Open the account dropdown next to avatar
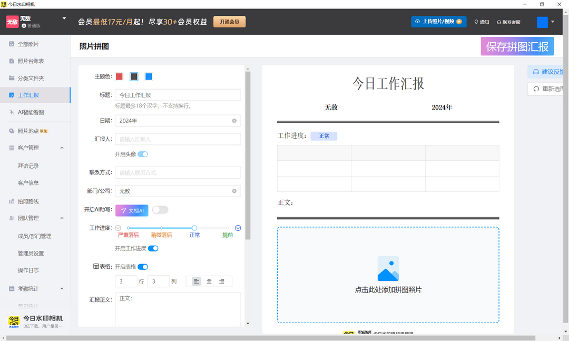 click(553, 22)
